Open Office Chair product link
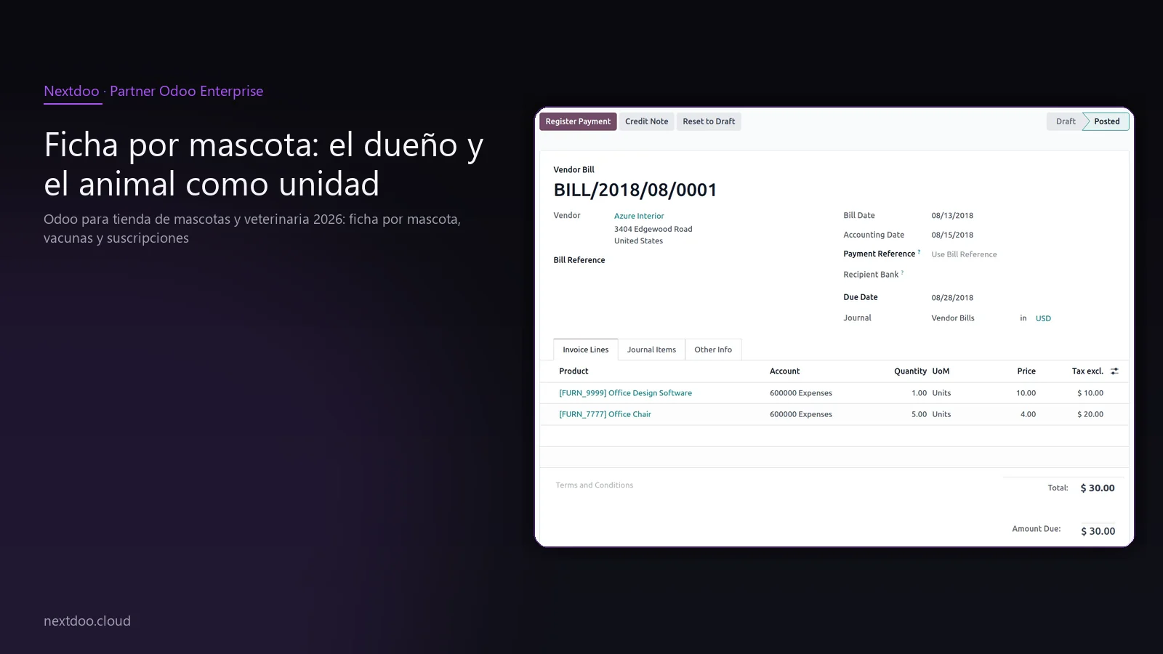This screenshot has height=654, width=1163. (605, 414)
